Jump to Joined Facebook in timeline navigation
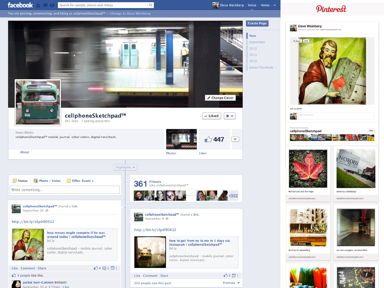 click(261, 67)
